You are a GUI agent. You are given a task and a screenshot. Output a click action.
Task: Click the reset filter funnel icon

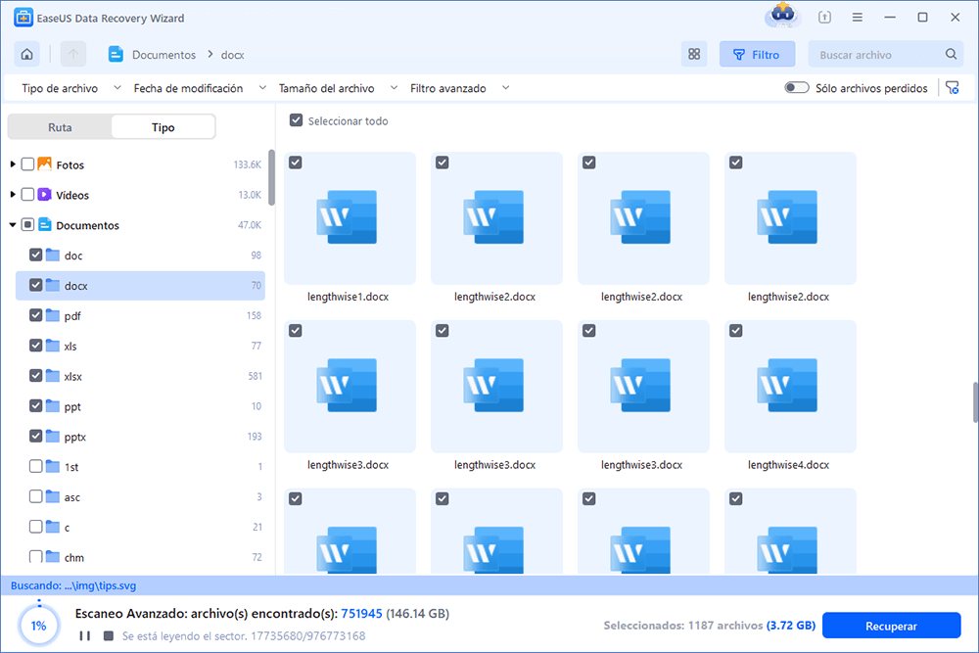[x=953, y=88]
